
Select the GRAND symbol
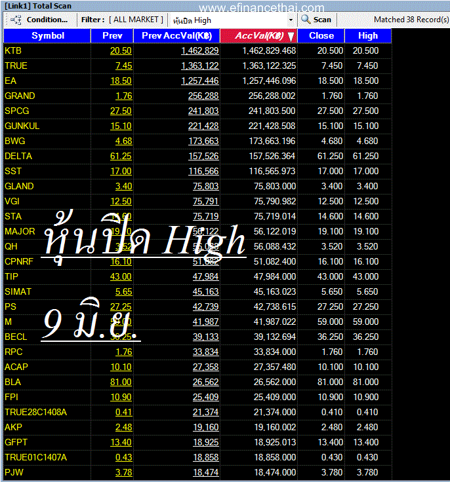[20, 96]
